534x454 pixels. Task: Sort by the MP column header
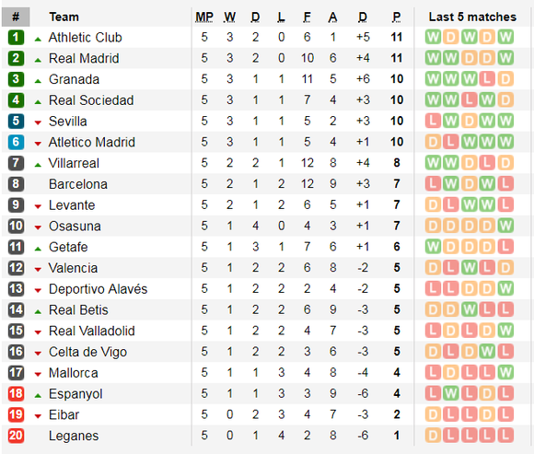pos(204,17)
